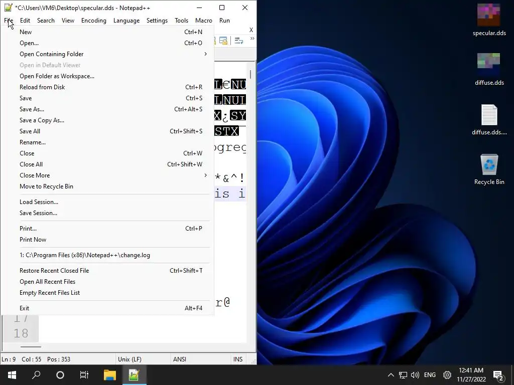Choose Open... from the File menu
514x385 pixels.
coord(107,43)
